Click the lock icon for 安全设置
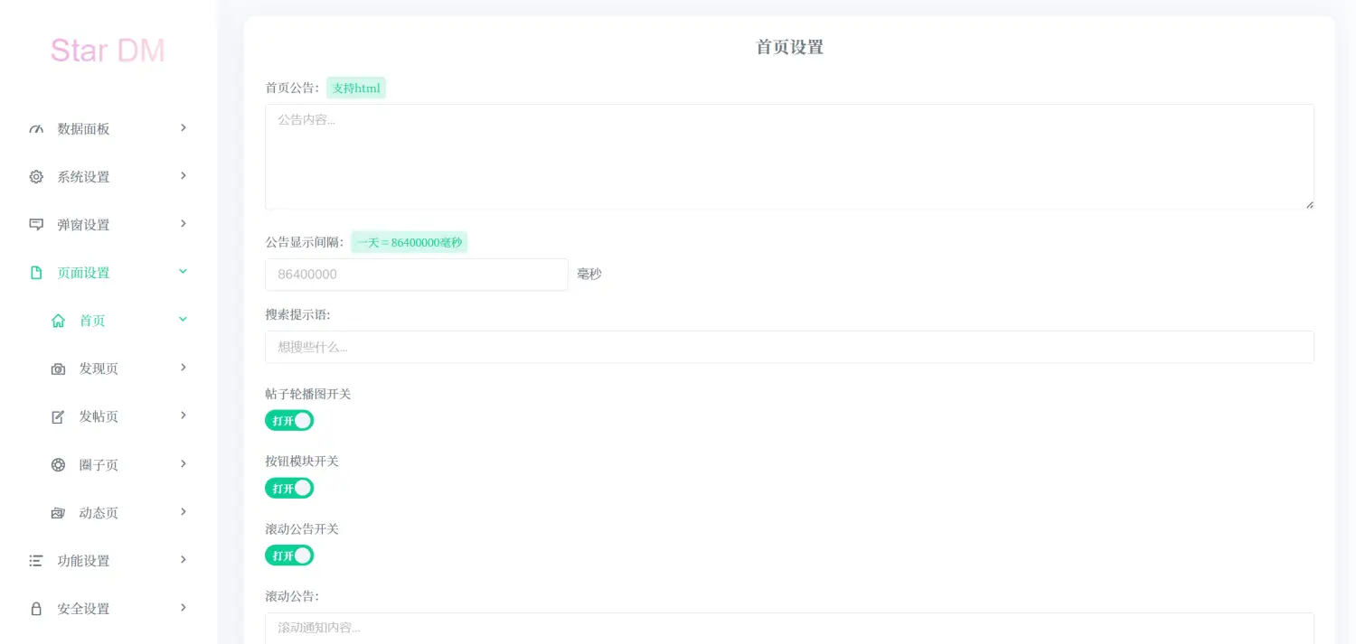Screen dimensions: 1356x644 point(36,609)
